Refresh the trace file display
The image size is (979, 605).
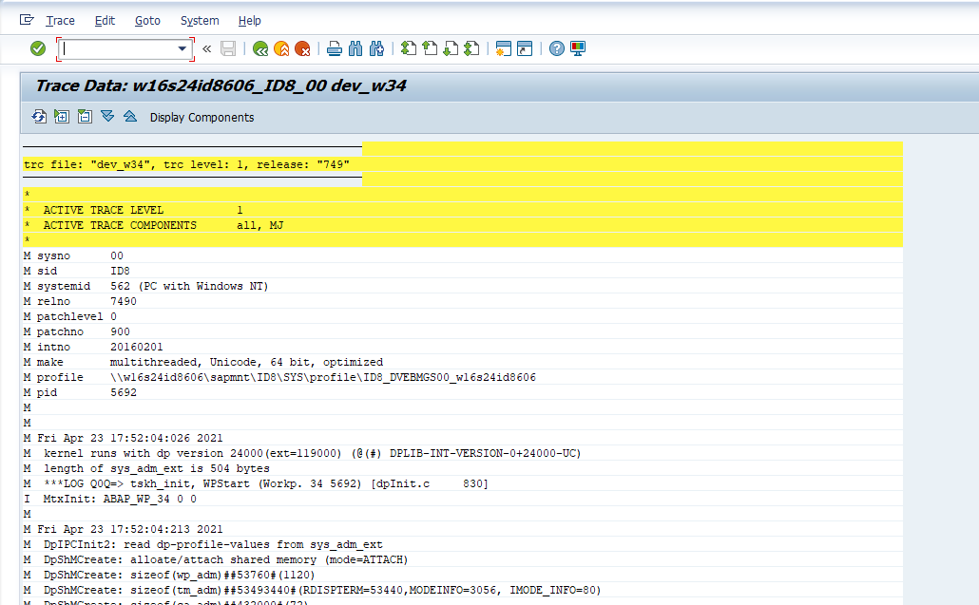[39, 117]
